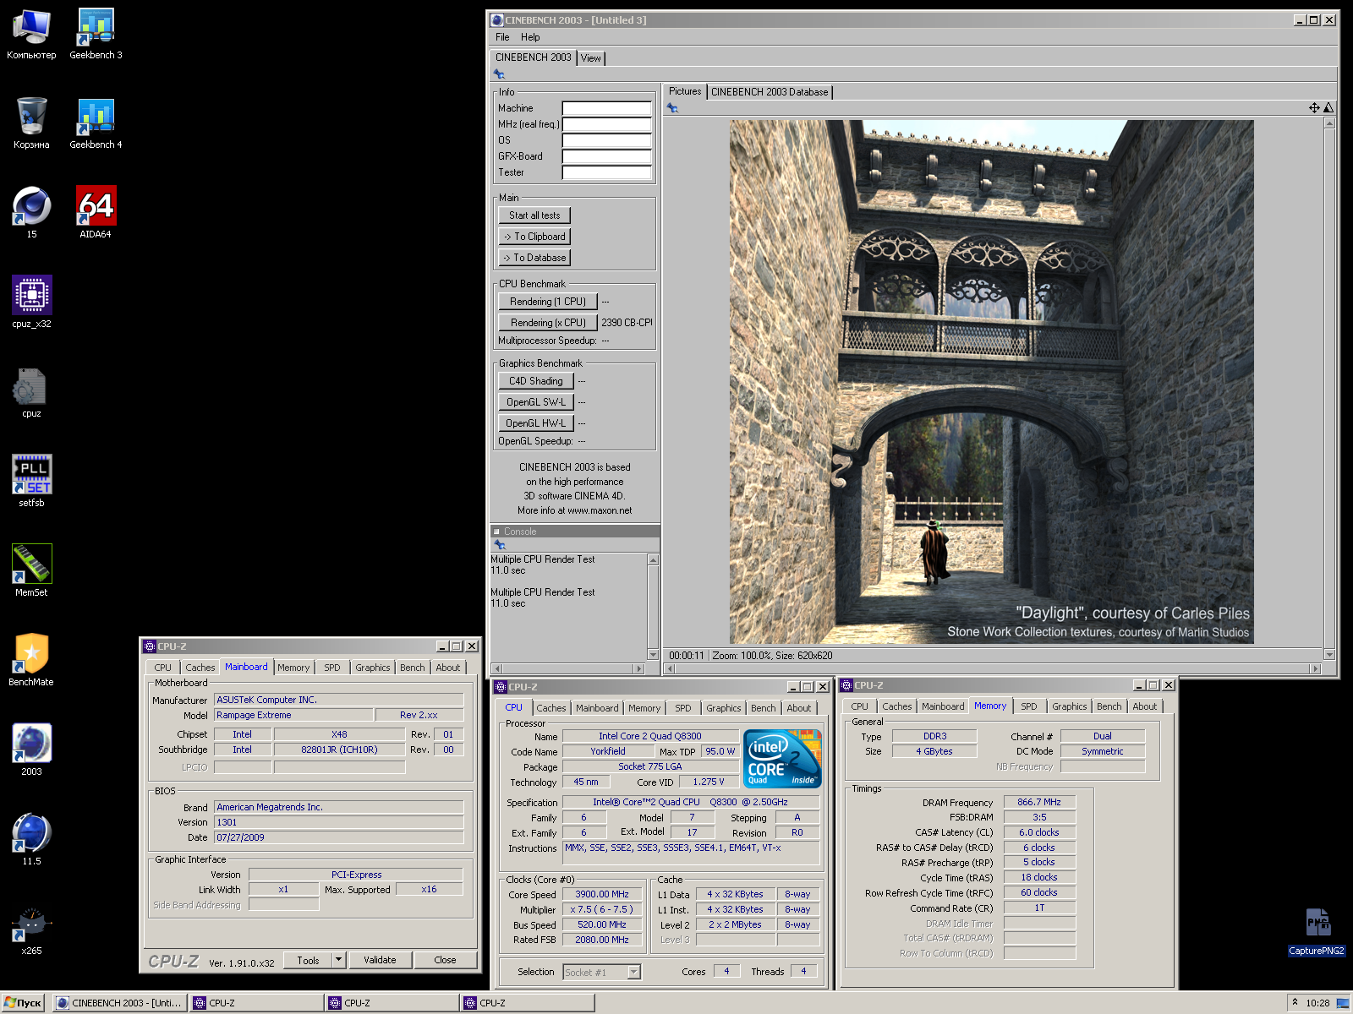This screenshot has width=1353, height=1014.
Task: Click the To Clipboard button
Action: 534,237
